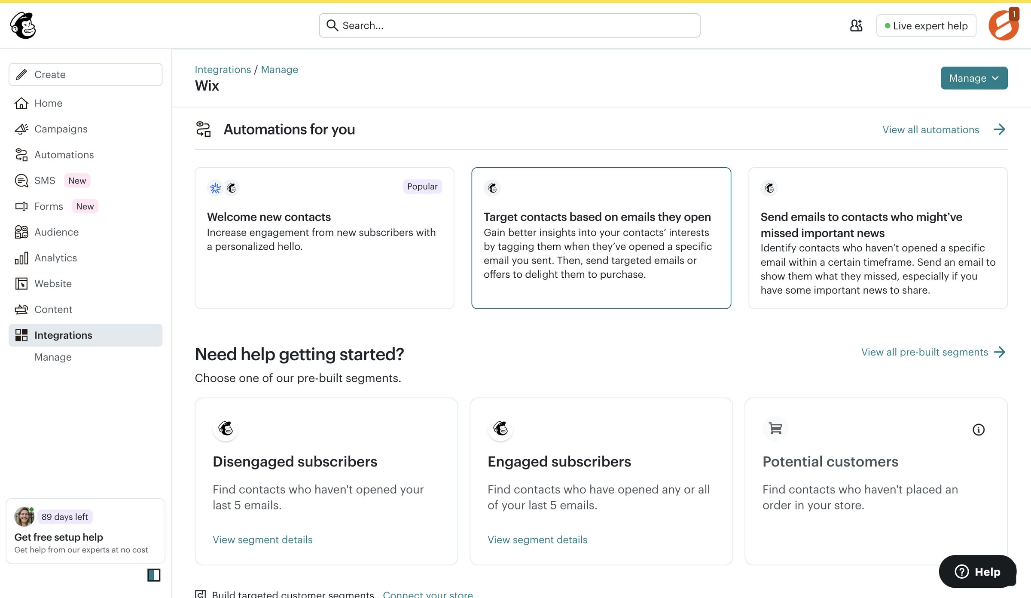Image resolution: width=1031 pixels, height=598 pixels.
Task: Click Live expert help button
Action: click(926, 26)
